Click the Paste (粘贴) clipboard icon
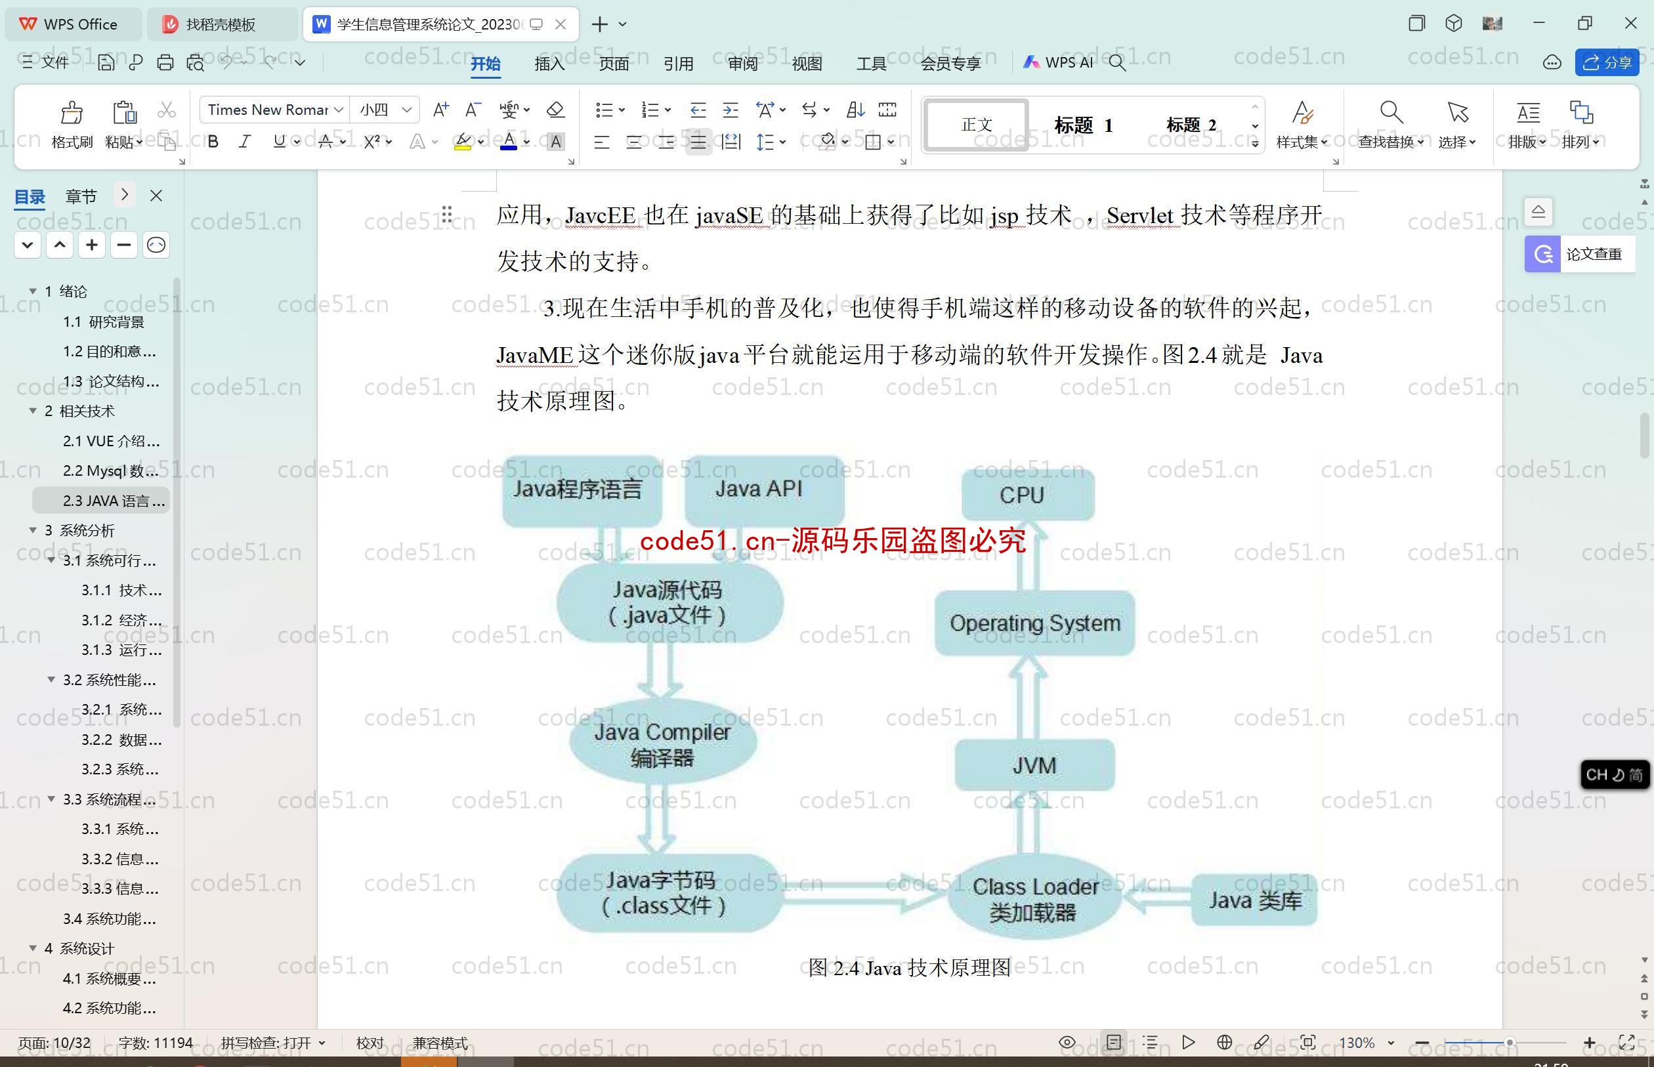This screenshot has height=1067, width=1654. [x=124, y=112]
